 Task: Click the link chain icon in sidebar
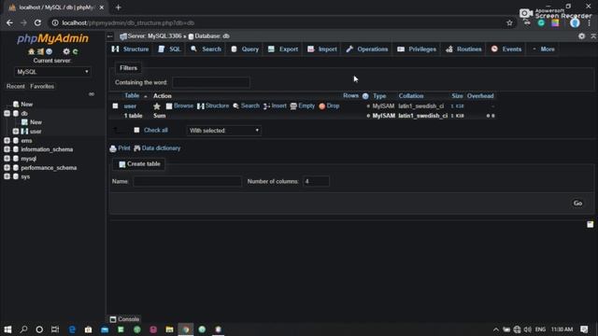coord(92,93)
